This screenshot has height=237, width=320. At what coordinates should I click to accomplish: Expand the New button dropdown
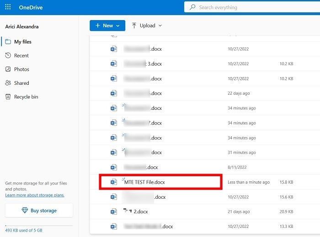(x=118, y=26)
